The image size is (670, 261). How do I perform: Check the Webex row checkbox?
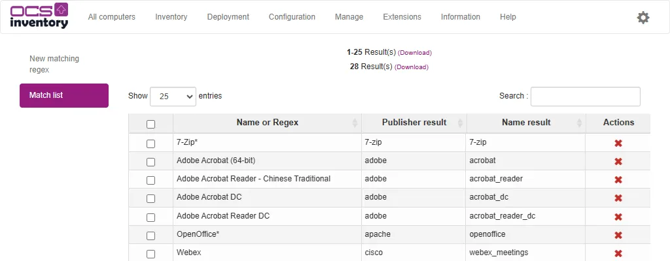point(151,254)
